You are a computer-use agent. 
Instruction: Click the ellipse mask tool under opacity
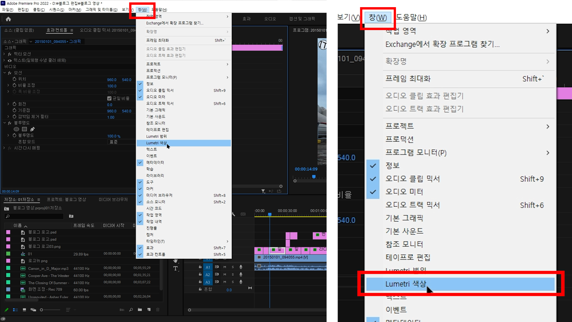coord(16,129)
